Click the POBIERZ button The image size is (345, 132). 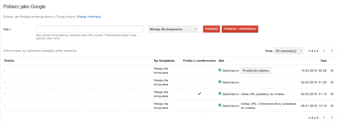coord(212,29)
